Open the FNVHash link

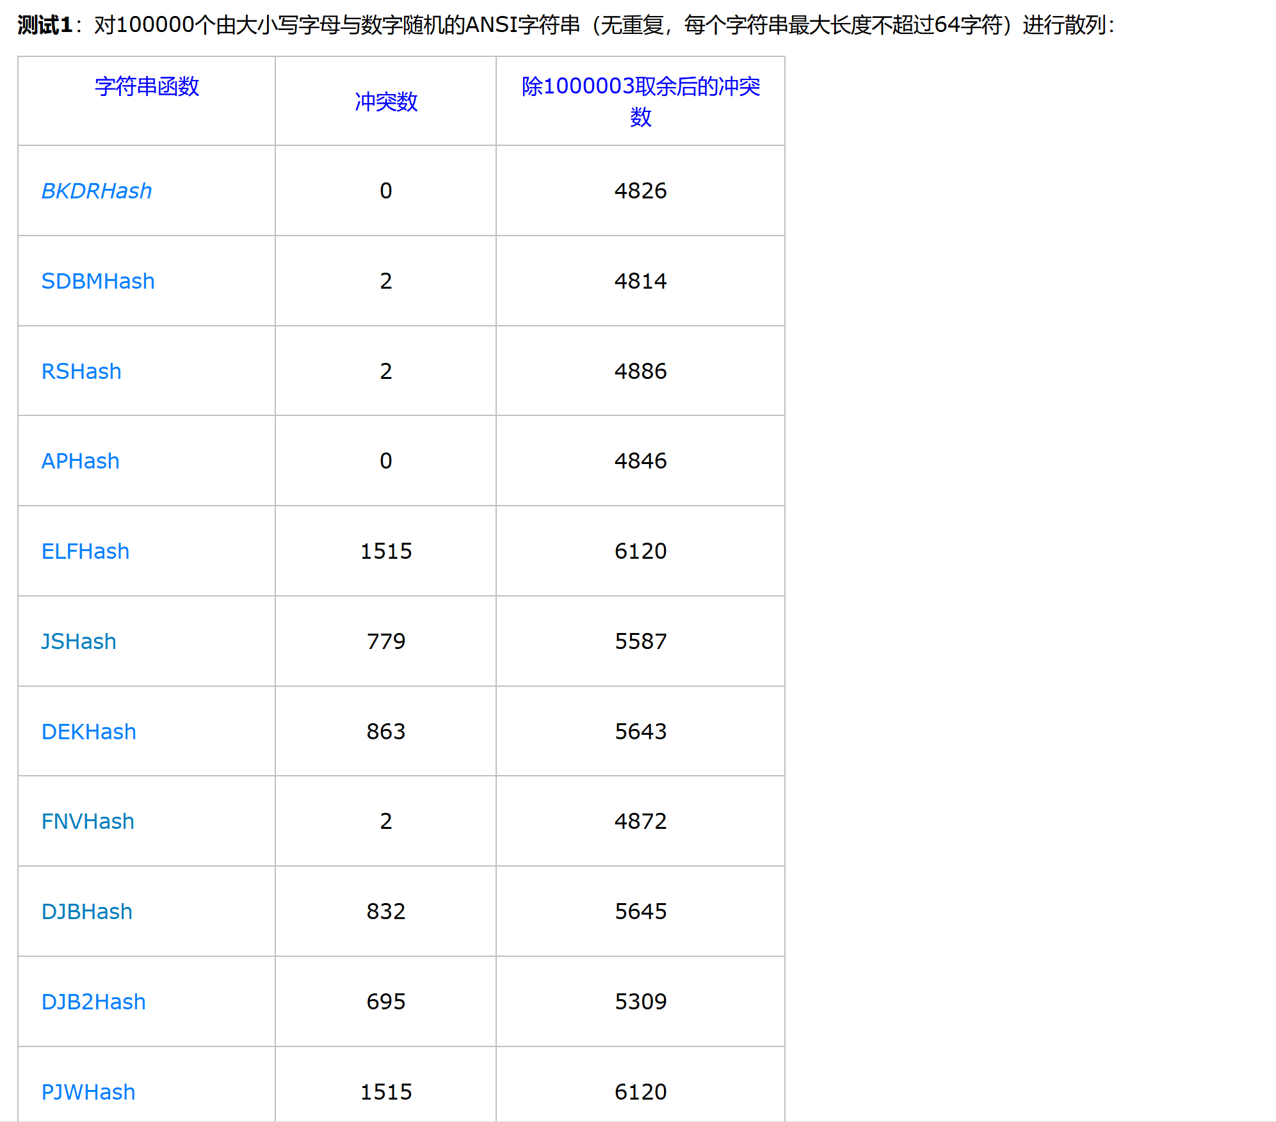(88, 821)
